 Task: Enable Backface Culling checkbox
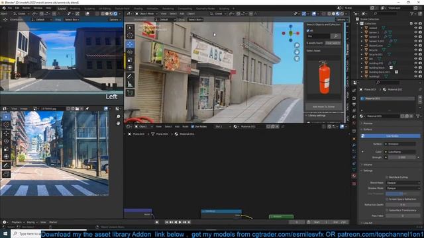[387, 177]
